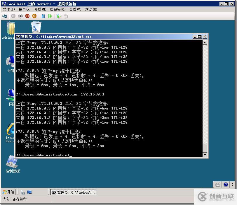
Task: Pause the virtual machine
Action: [43, 16]
